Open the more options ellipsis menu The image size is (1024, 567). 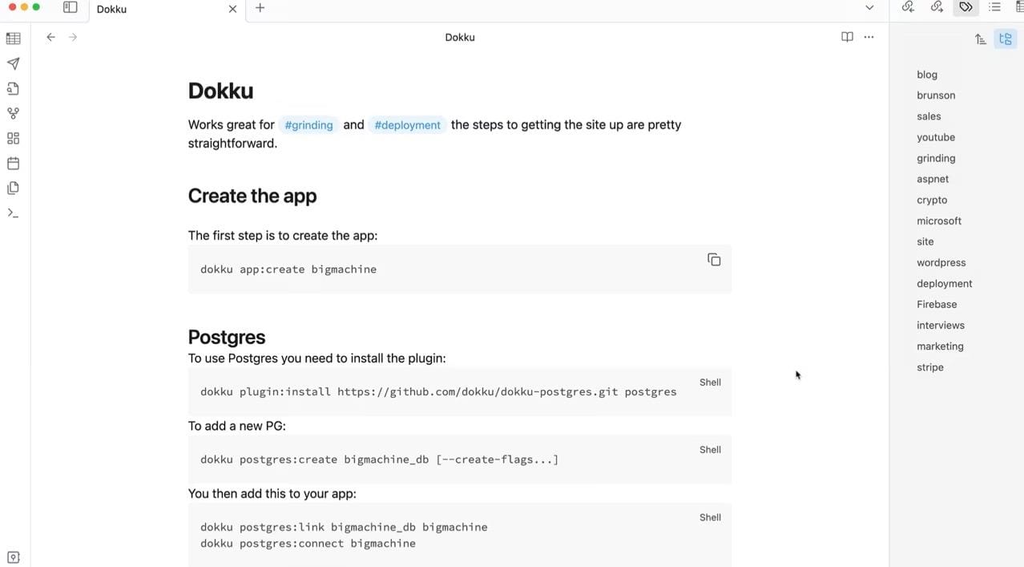(x=869, y=37)
